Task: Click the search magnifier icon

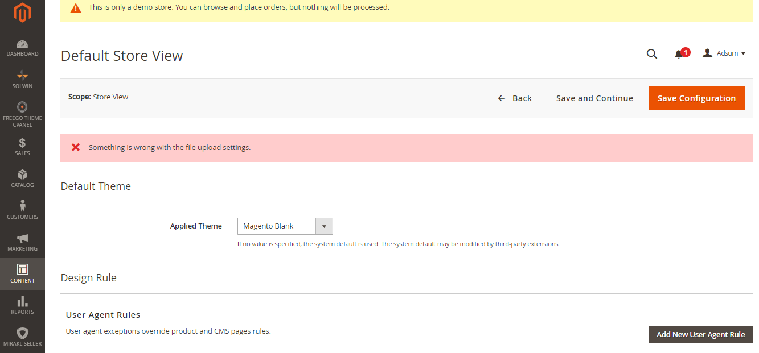Action: point(652,54)
